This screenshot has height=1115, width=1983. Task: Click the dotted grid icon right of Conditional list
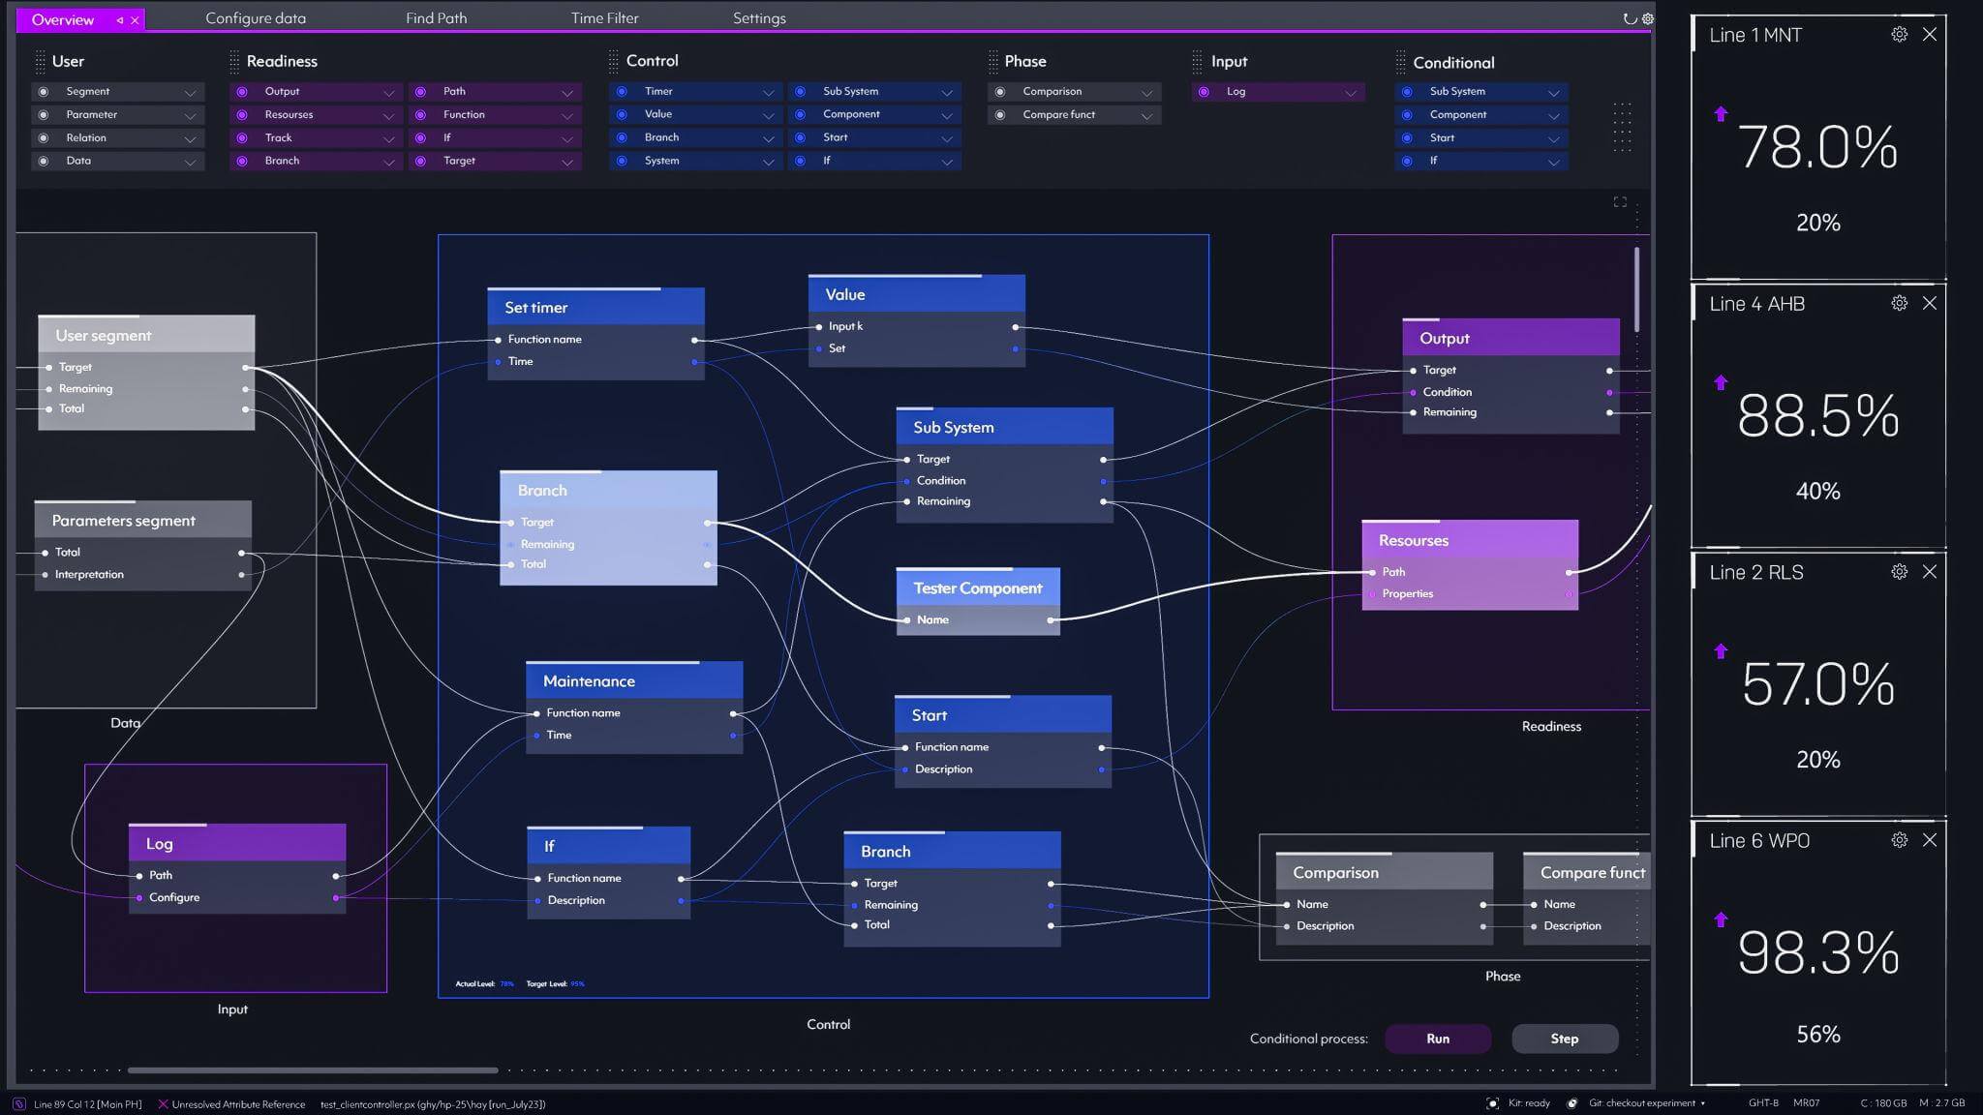click(1622, 127)
